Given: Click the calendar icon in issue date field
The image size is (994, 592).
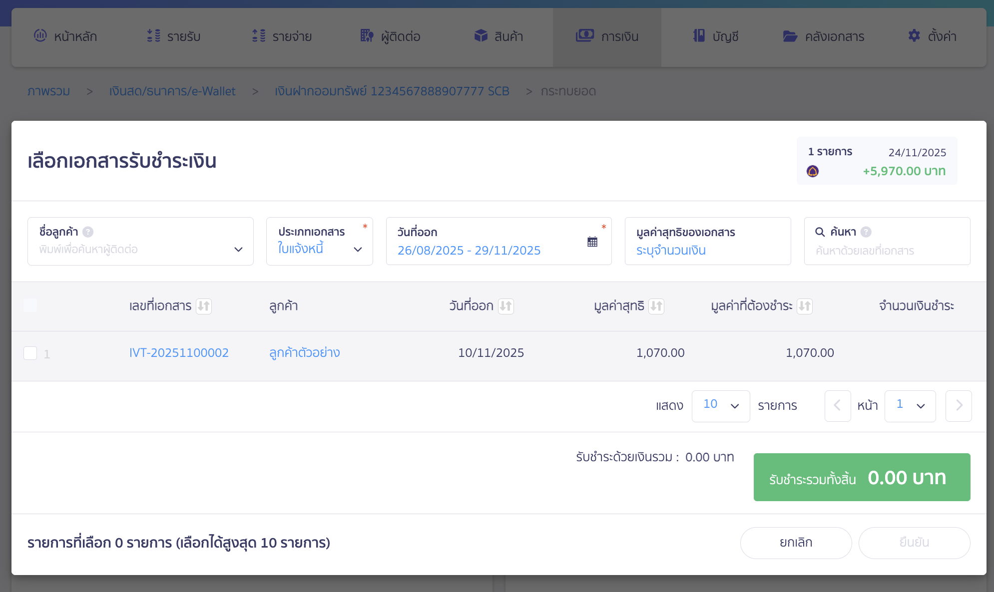Looking at the screenshot, I should [592, 242].
